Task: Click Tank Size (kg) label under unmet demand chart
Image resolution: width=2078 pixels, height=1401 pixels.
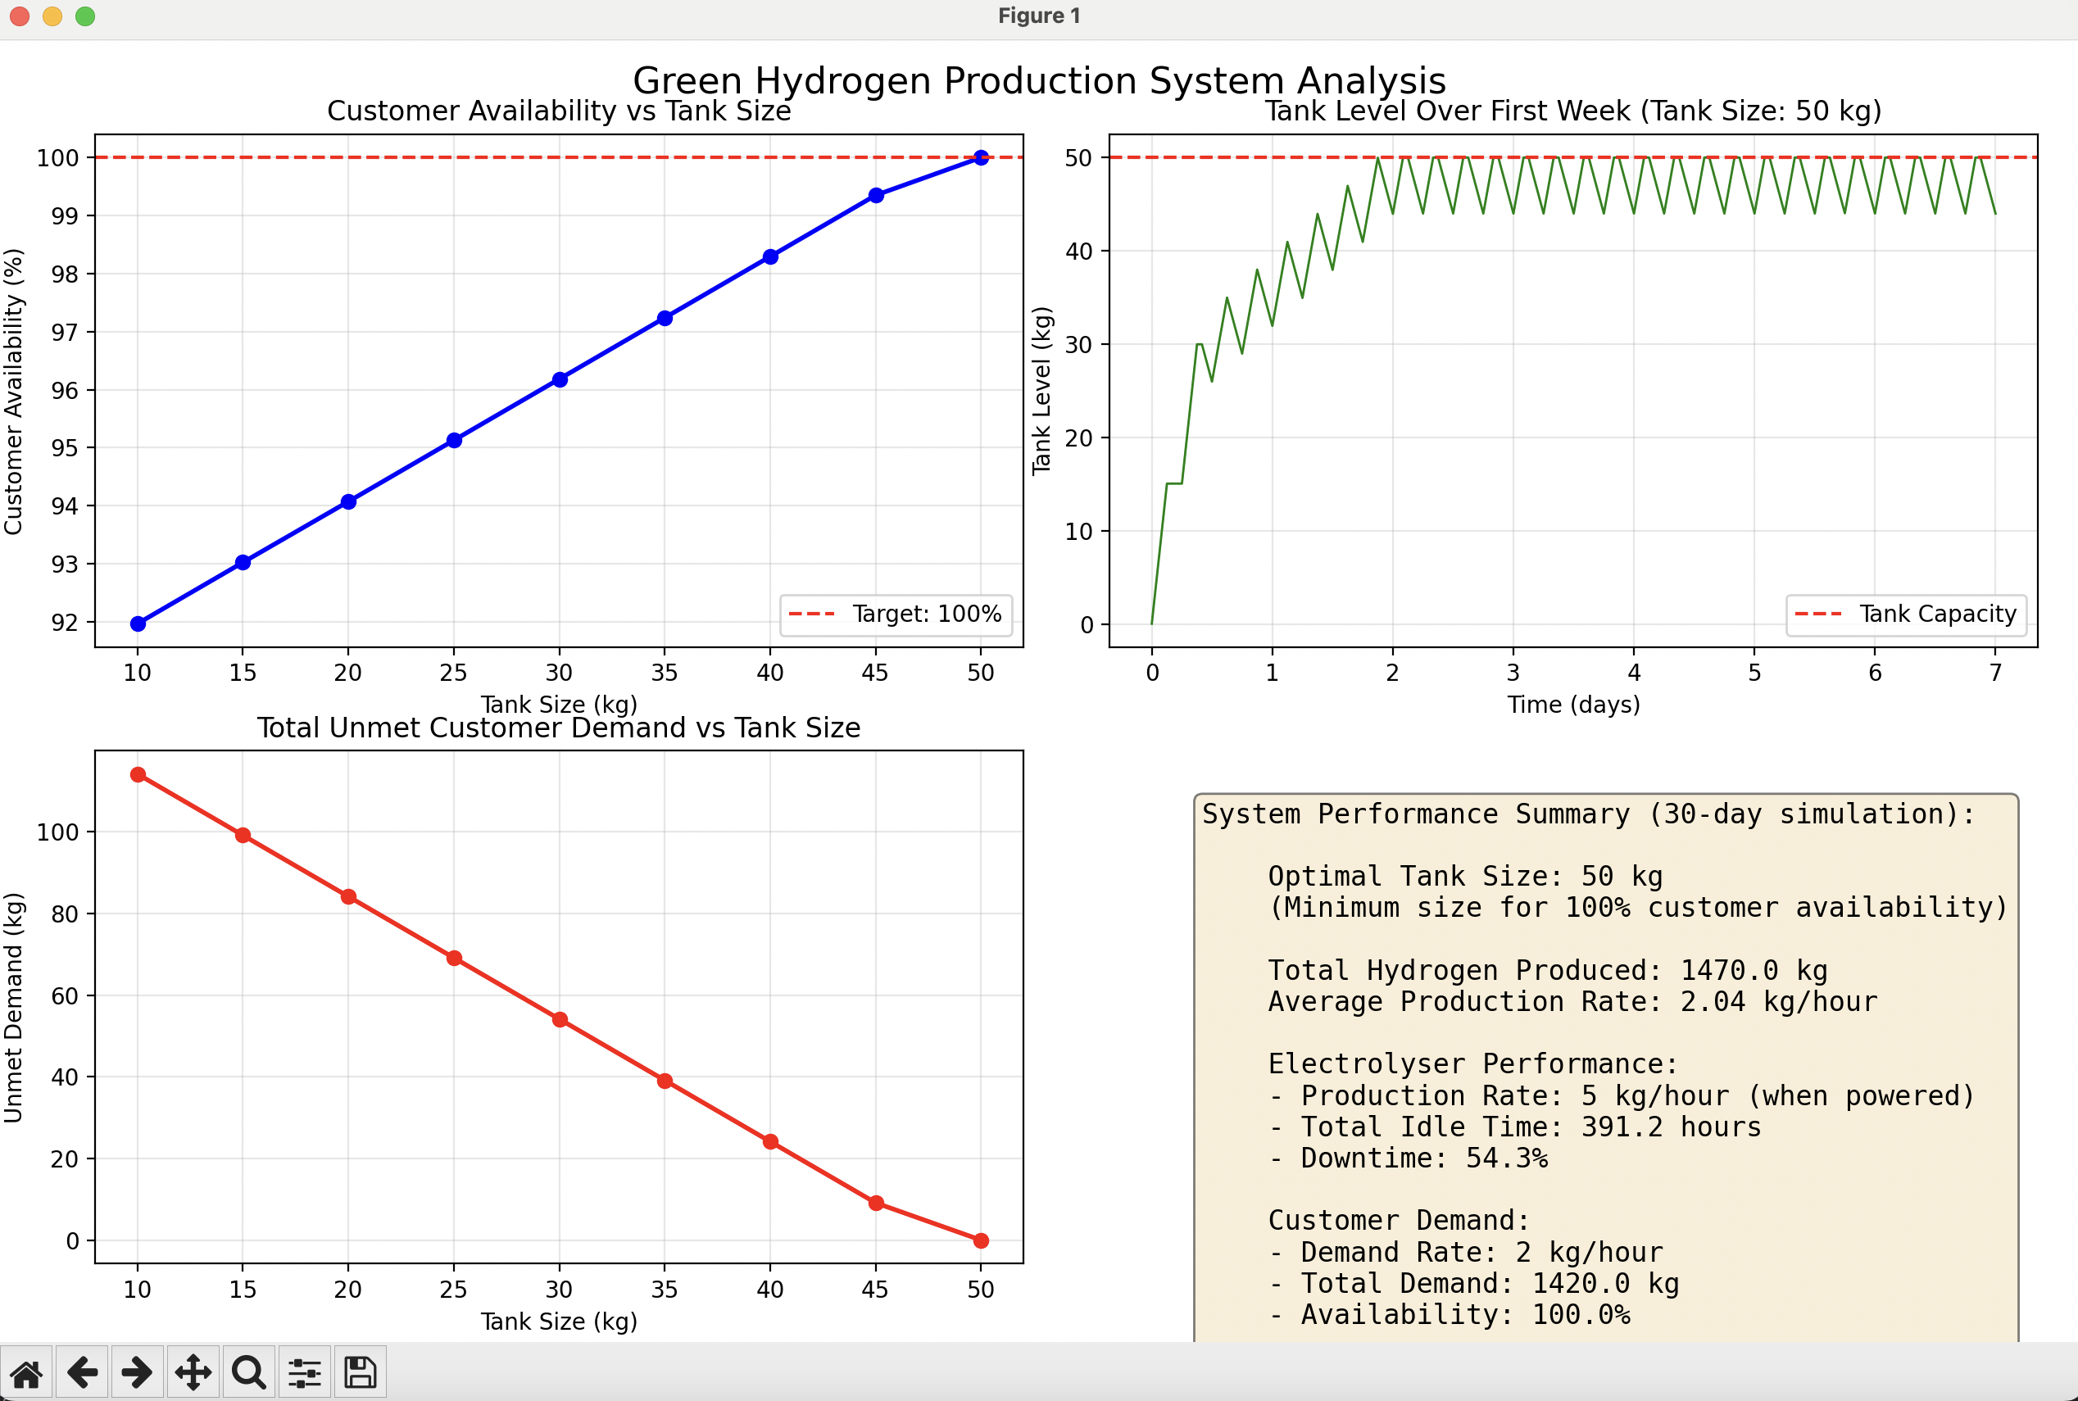Action: (x=560, y=1322)
